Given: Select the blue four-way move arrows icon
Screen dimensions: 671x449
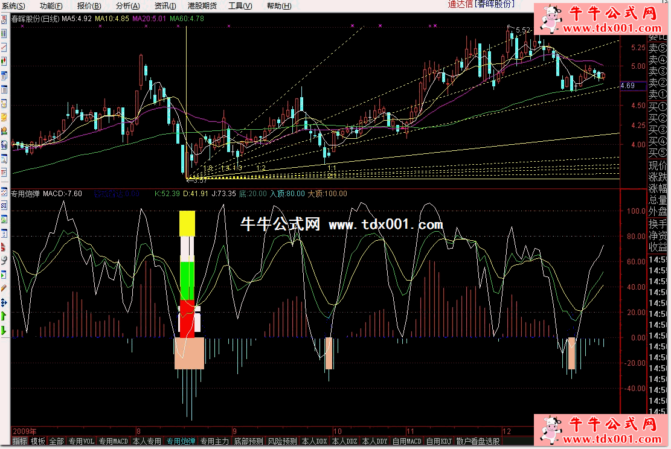Looking at the screenshot, I should pyautogui.click(x=4, y=302).
